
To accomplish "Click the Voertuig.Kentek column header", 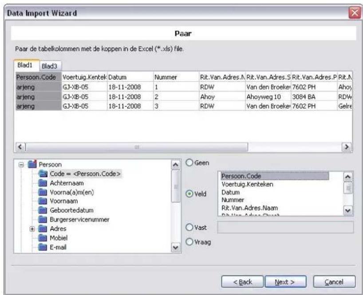I will tap(84, 77).
